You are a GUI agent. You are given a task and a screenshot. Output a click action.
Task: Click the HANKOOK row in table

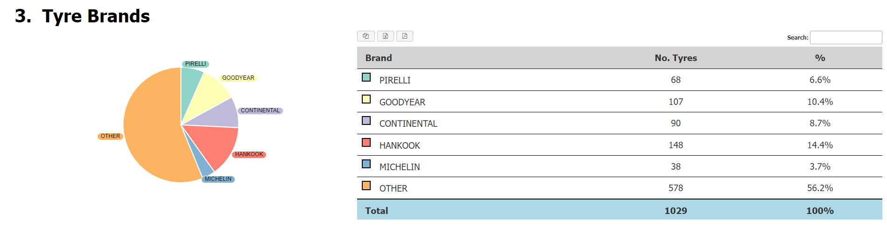(619, 145)
